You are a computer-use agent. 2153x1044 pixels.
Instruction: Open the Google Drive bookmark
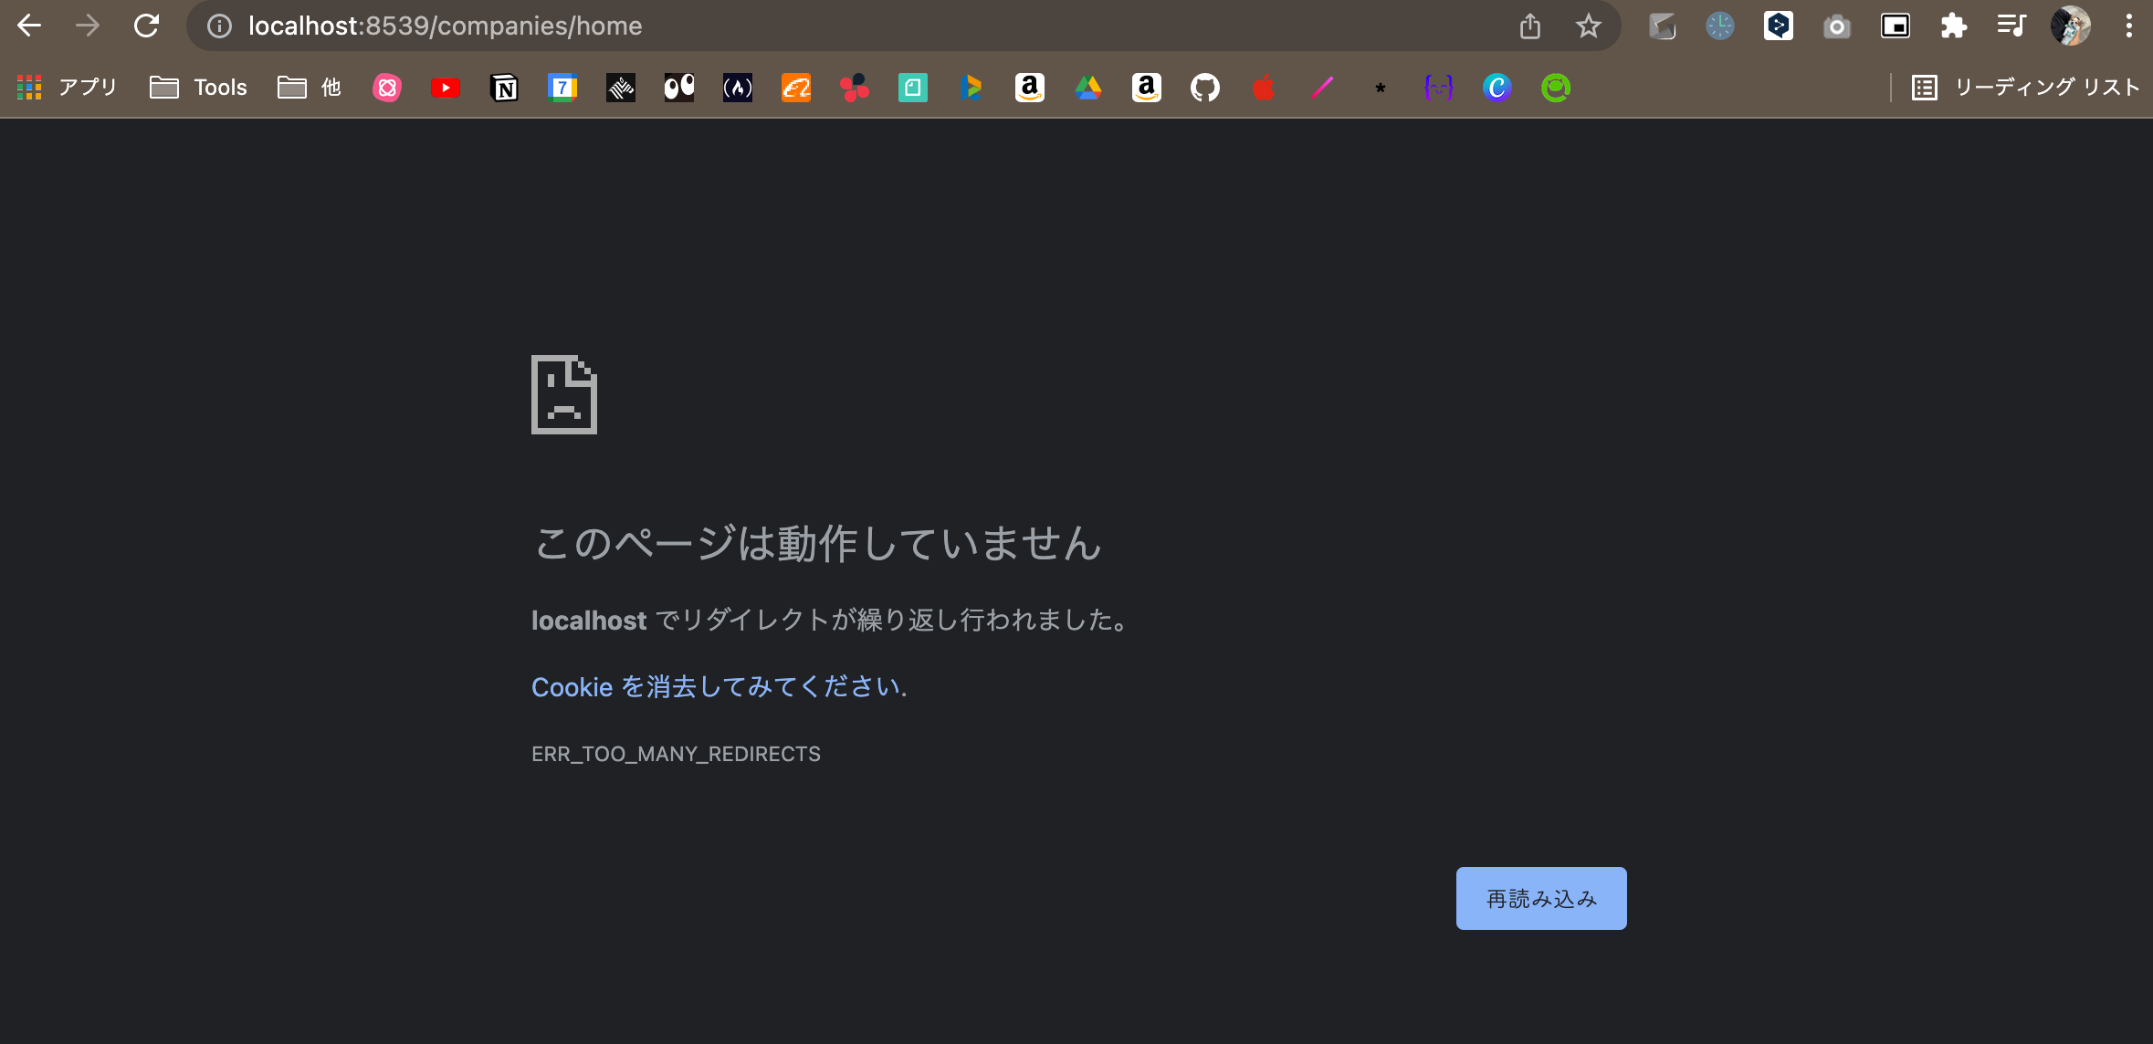tap(1088, 88)
